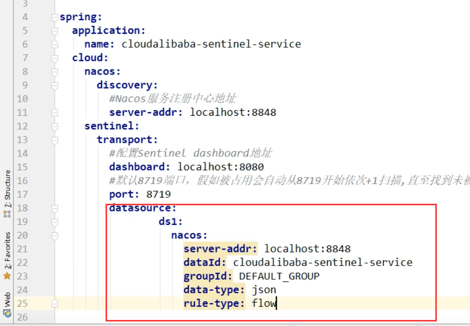Place cursor in dashboard localhost:8080 value
Viewport: 470px width, 326px height.
pyautogui.click(x=221, y=167)
